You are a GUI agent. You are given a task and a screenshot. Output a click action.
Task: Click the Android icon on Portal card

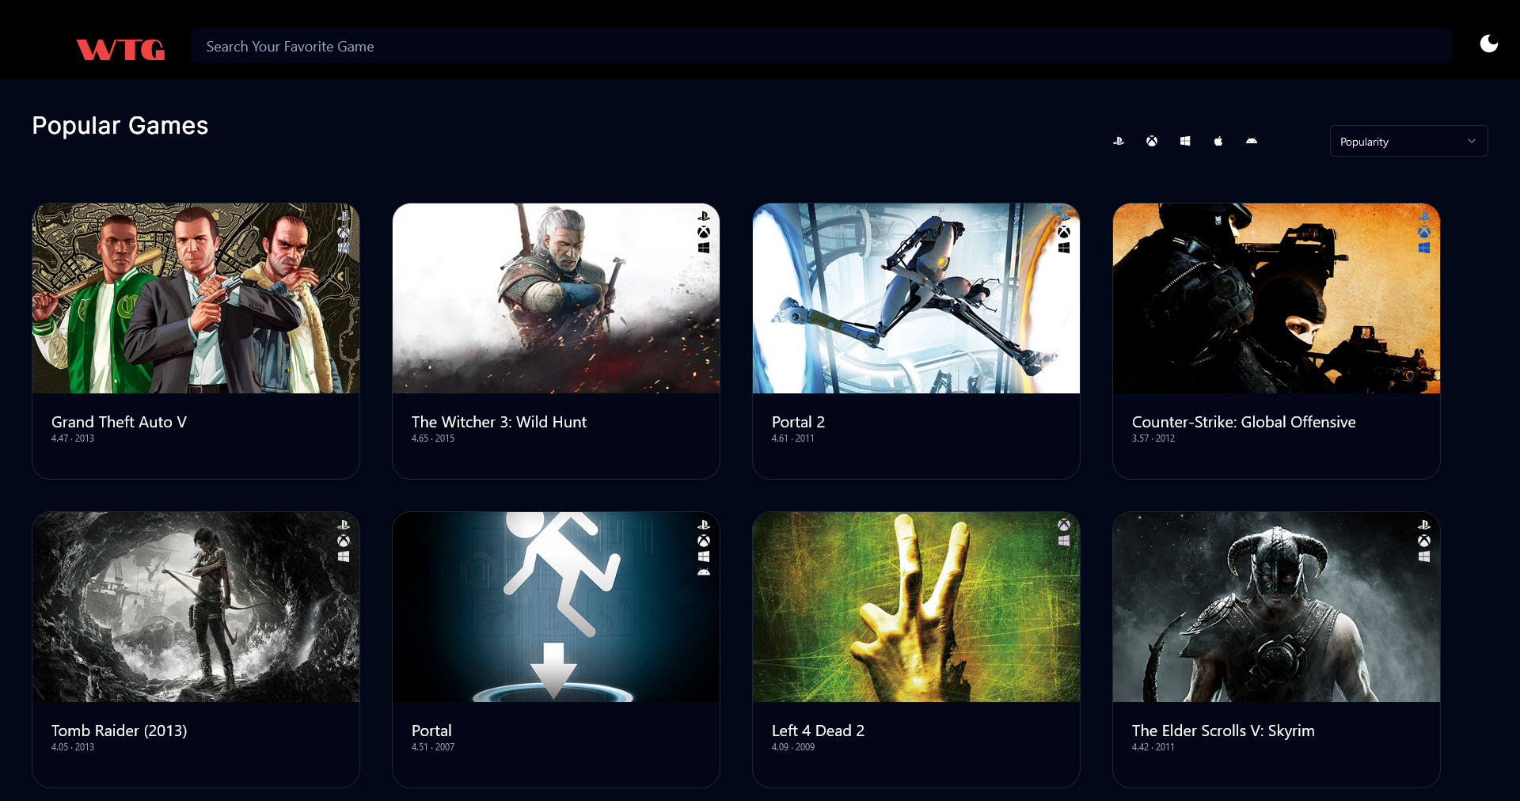click(x=704, y=572)
